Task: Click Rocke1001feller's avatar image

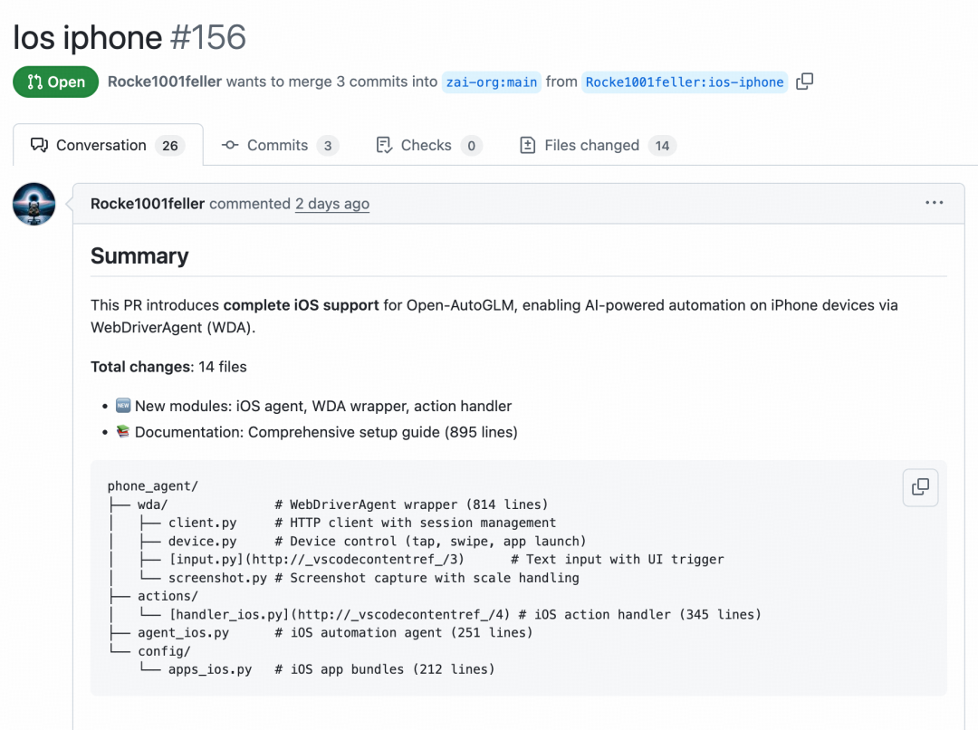Action: coord(34,204)
